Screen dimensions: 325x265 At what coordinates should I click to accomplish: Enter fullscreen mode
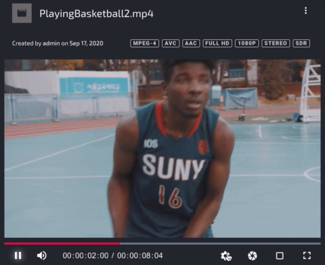click(x=307, y=256)
